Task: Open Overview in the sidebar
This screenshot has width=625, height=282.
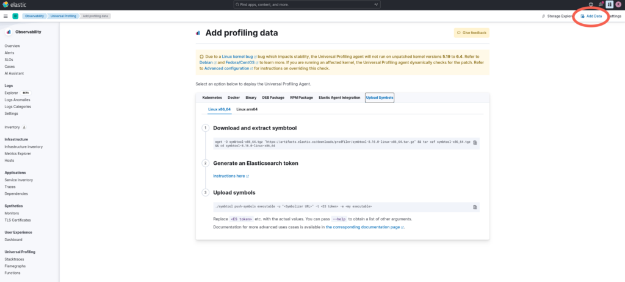Action: coord(12,46)
